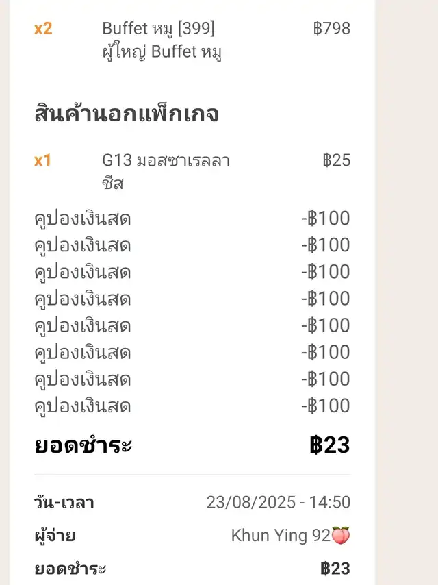Image resolution: width=438 pixels, height=585 pixels.
Task: Select the Buffet หมู [399] item name
Action: pos(158,29)
